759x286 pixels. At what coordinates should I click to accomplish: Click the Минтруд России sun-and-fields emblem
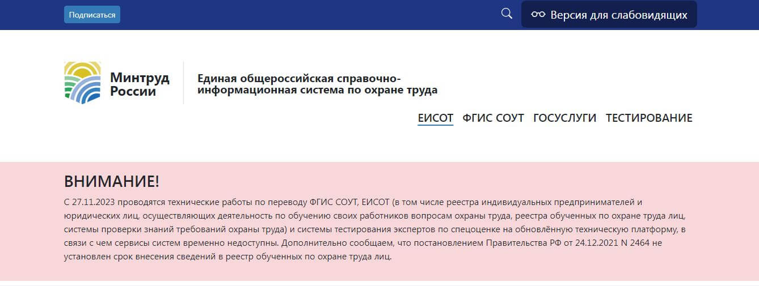(83, 83)
